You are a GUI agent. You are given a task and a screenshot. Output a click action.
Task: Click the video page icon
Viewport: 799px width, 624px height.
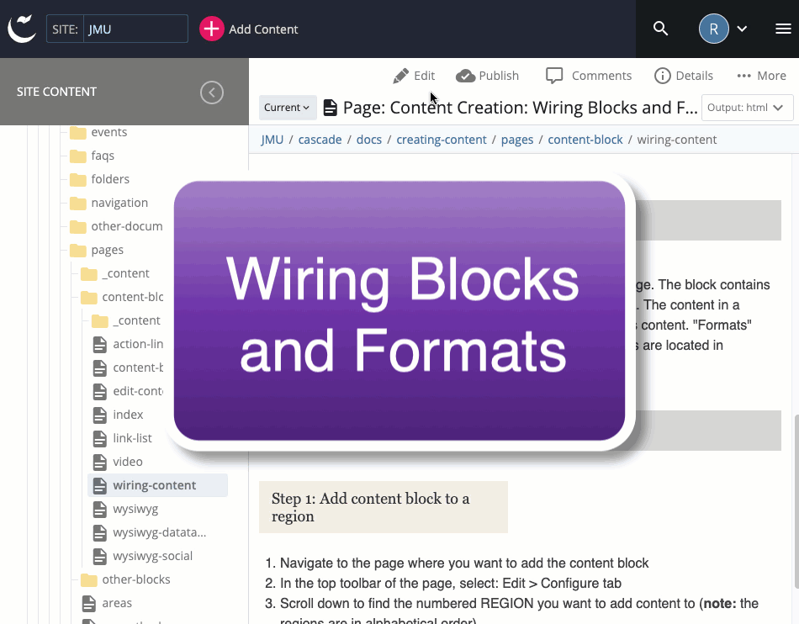click(x=100, y=462)
